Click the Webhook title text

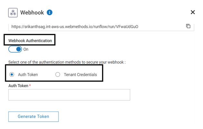(x=32, y=13)
